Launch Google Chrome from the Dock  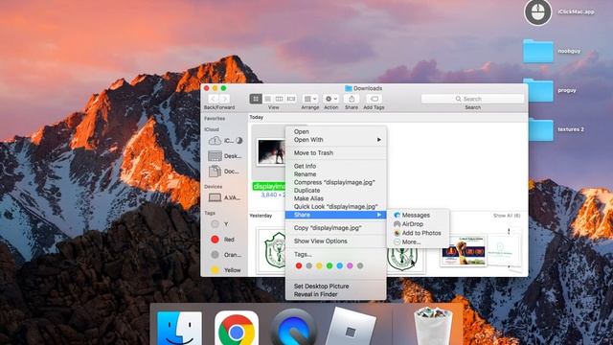coord(237,329)
